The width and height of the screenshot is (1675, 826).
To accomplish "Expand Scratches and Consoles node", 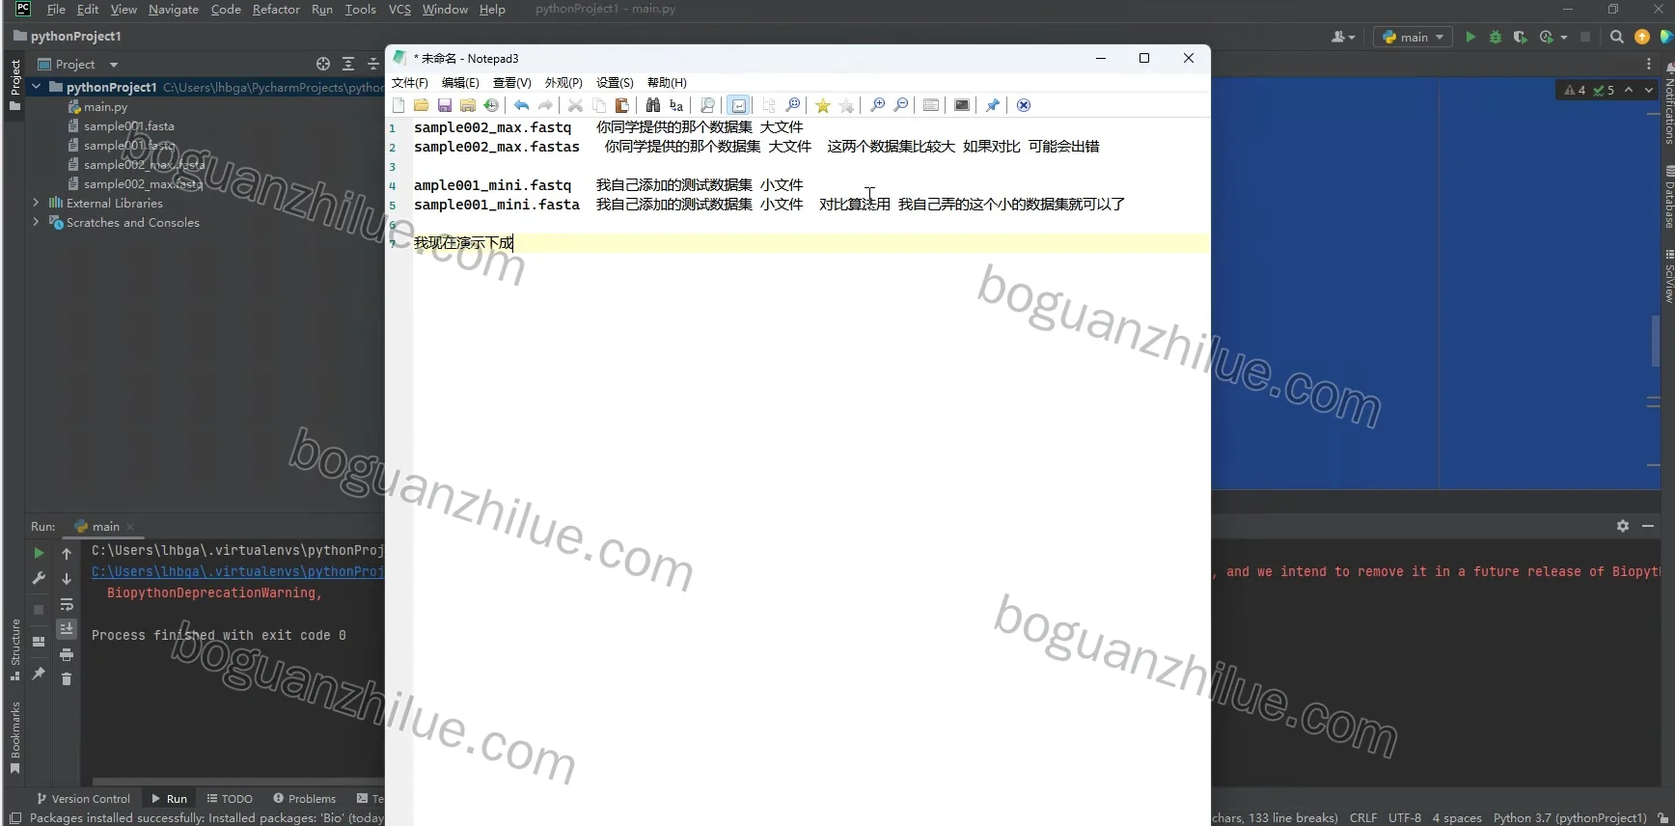I will (37, 222).
